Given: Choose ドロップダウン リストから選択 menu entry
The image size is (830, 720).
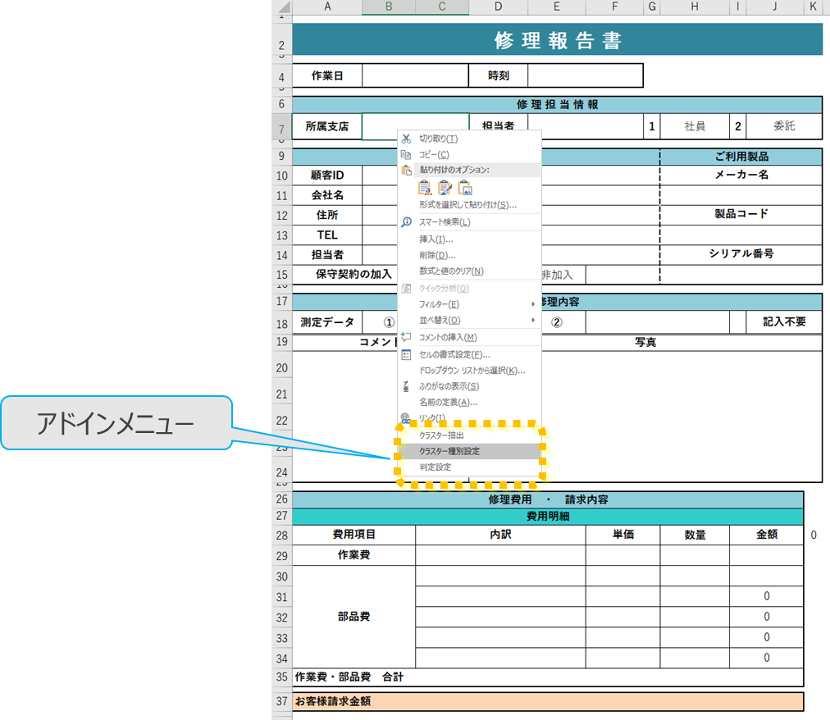Looking at the screenshot, I should [x=472, y=371].
